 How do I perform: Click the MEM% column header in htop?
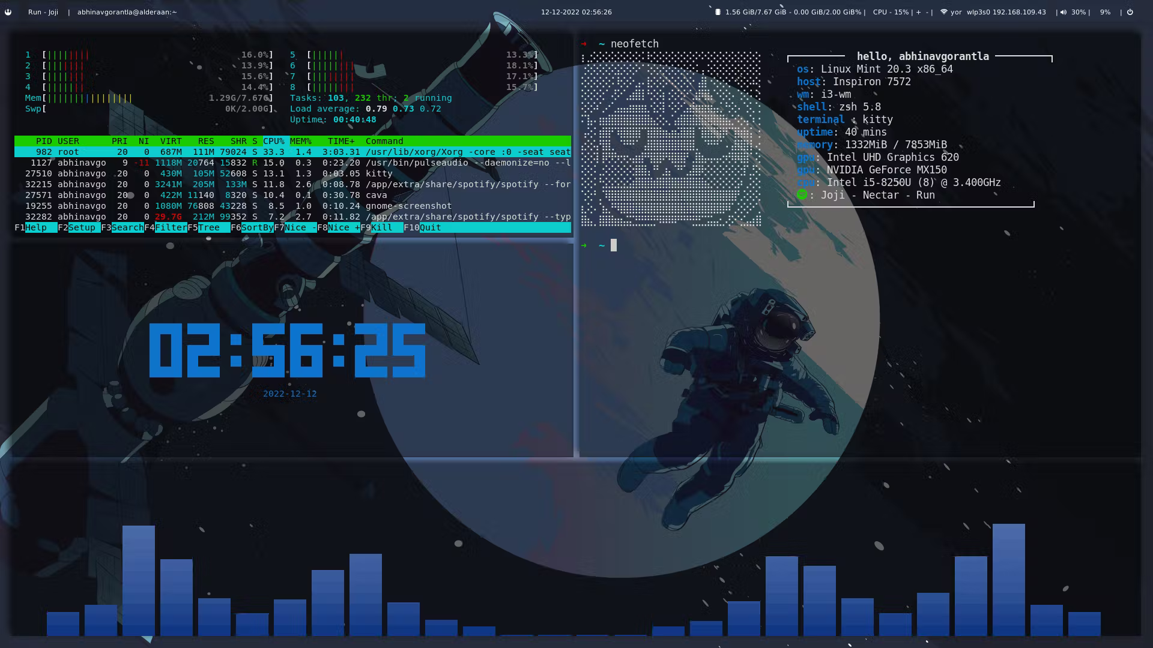300,141
